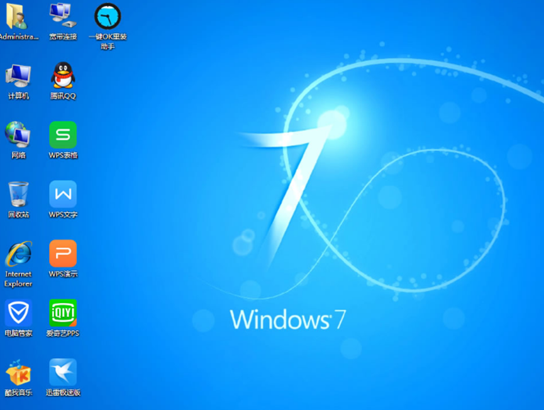This screenshot has height=410, width=544.
Task: Open the 回收站 recycle bin
Action: [18, 194]
